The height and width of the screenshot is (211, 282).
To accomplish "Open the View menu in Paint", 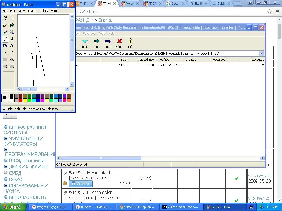I will point(21,11).
